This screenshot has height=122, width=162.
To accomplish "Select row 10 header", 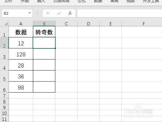I will (x=4, y=113).
